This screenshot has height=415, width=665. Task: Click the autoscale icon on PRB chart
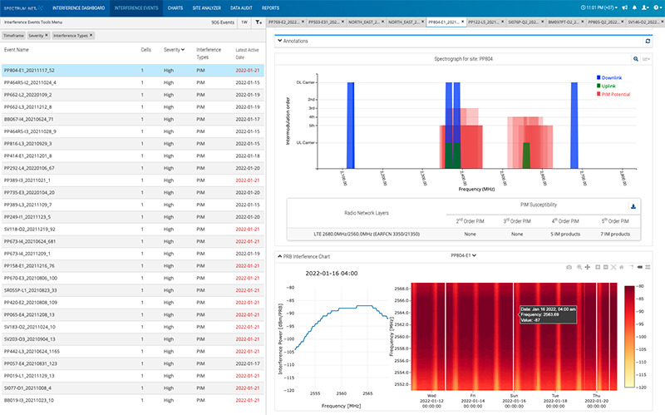tap(613, 267)
